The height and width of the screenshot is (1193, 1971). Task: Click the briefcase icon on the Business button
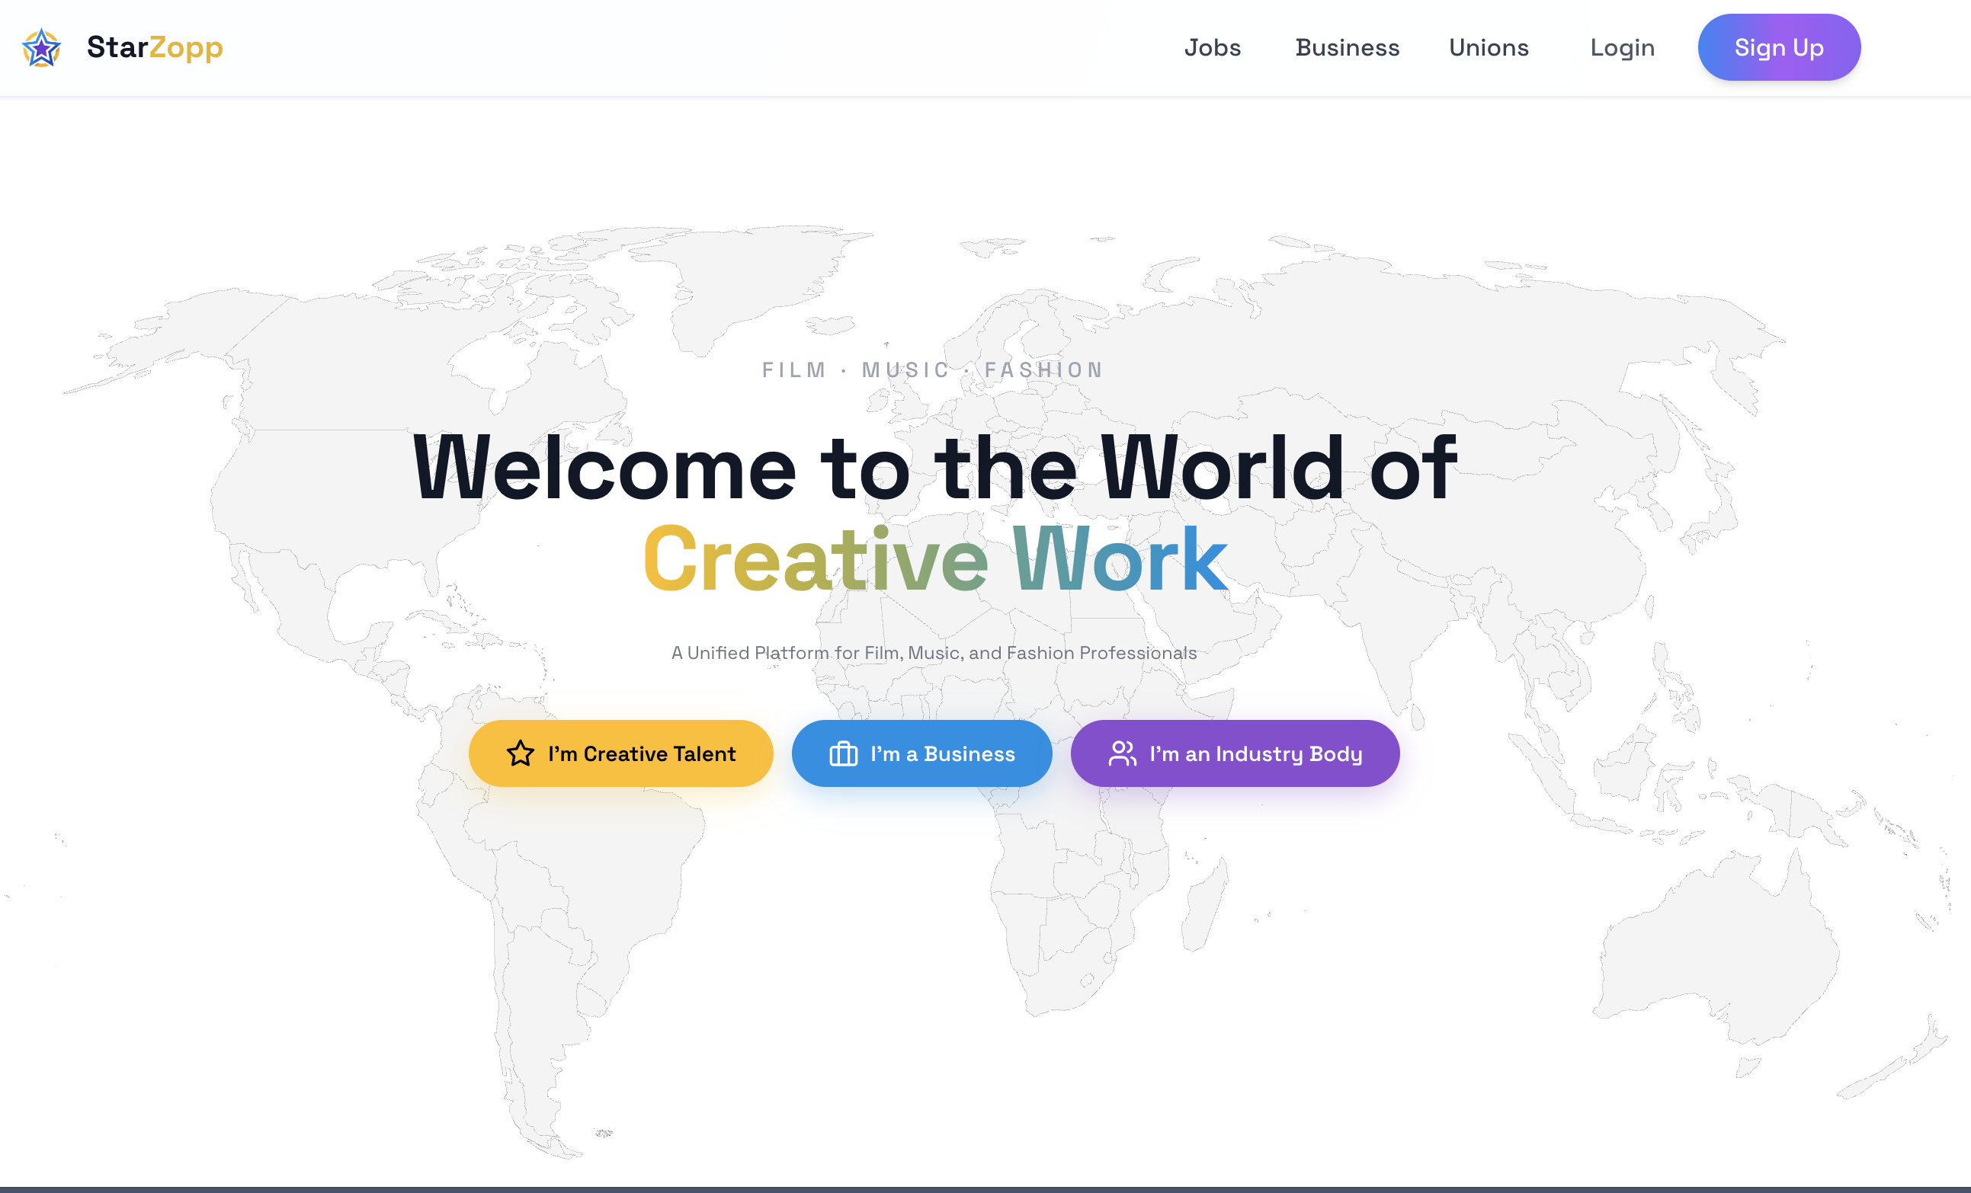(x=843, y=753)
